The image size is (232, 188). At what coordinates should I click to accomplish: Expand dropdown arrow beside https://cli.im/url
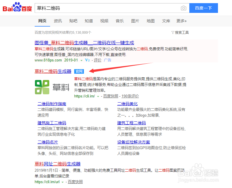(63, 182)
